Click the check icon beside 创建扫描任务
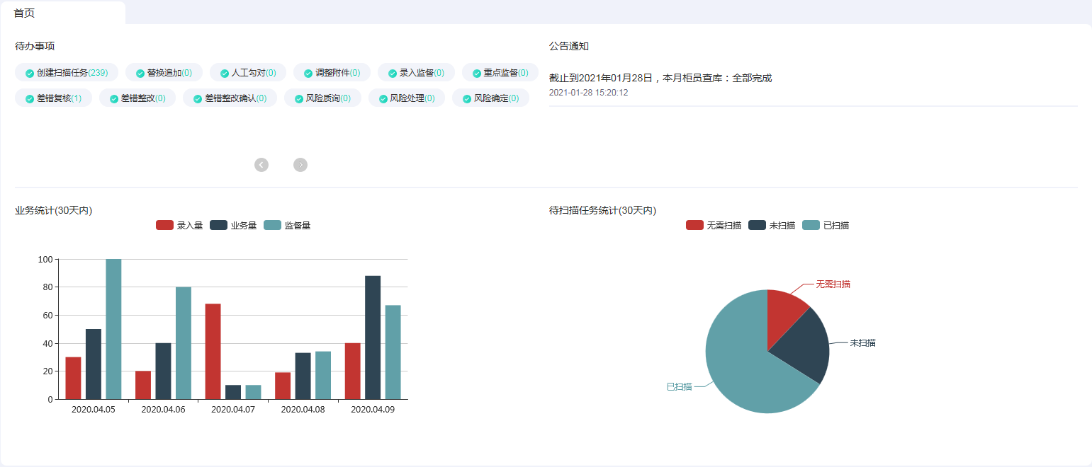Viewport: 1092px width, 467px height. tap(30, 73)
